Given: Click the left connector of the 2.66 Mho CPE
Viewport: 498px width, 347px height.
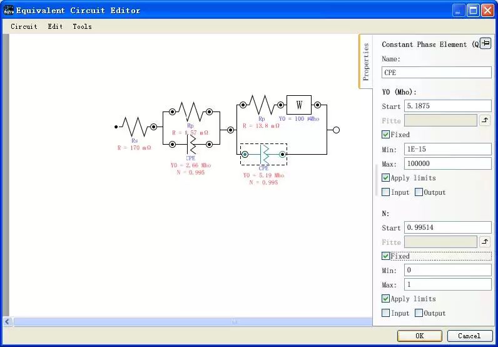Looking at the screenshot, I should click(x=172, y=145).
